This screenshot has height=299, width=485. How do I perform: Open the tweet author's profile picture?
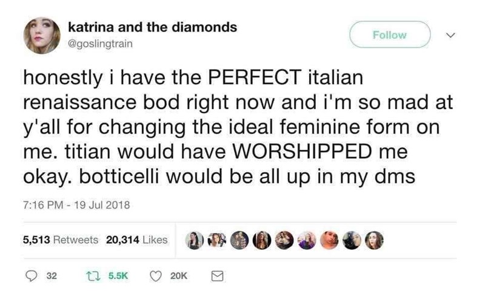coord(42,35)
